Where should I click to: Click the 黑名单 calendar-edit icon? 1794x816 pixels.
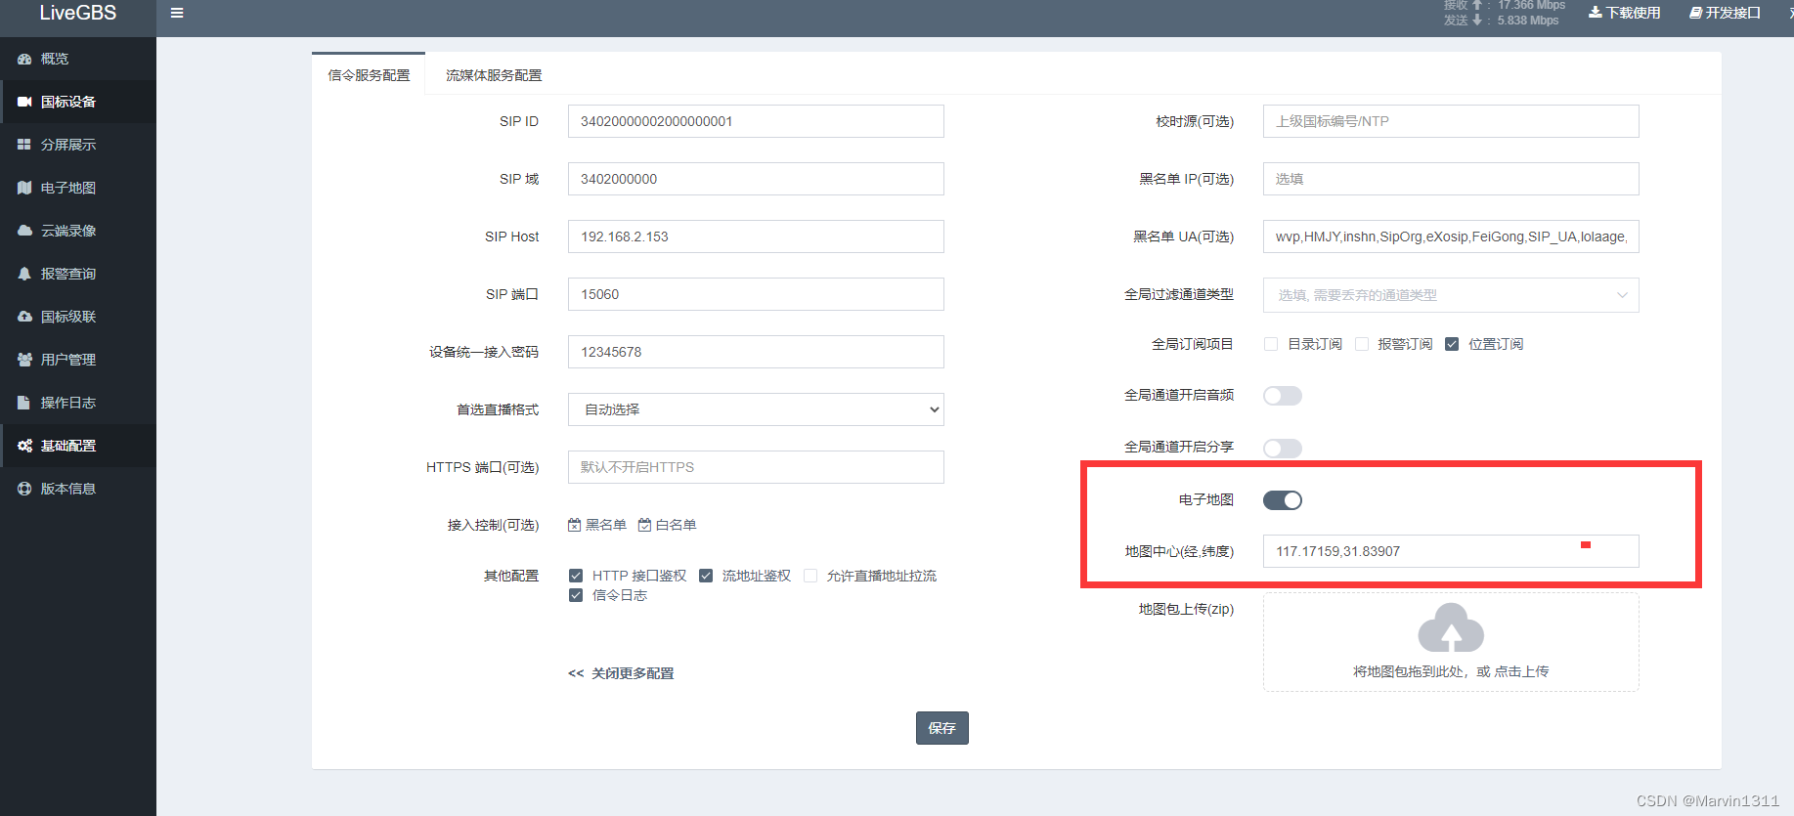pyautogui.click(x=575, y=525)
